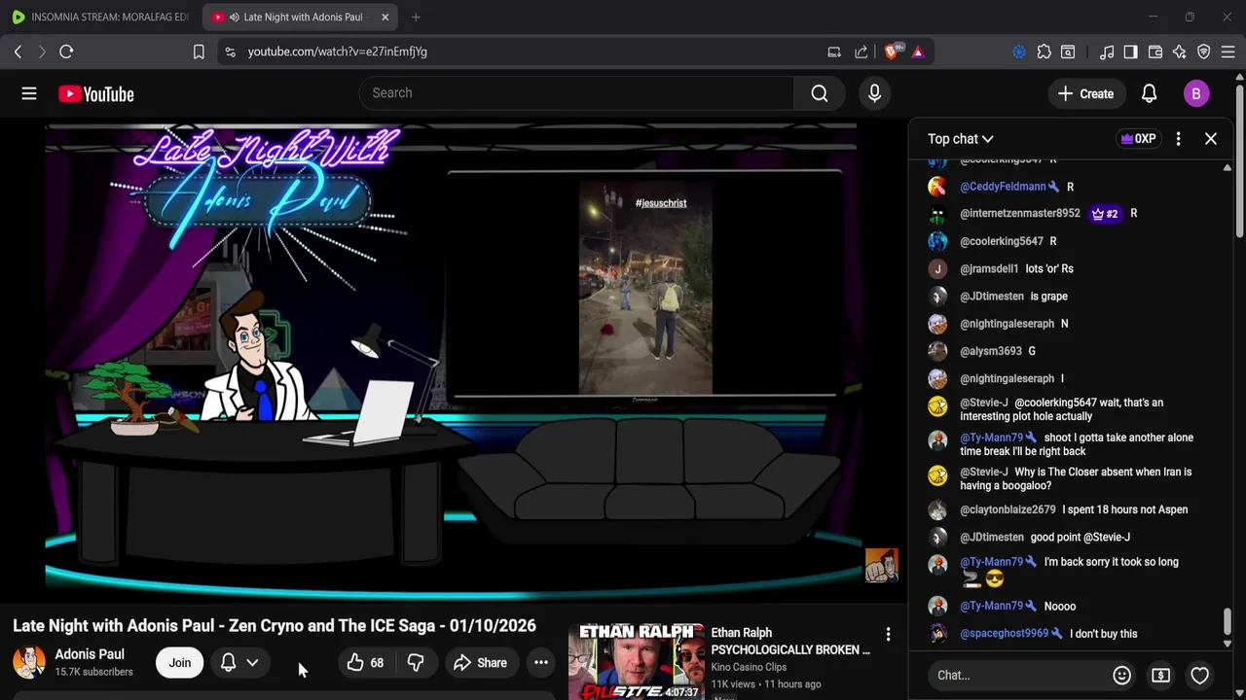Toggle the browser sidebar panel icon
The width and height of the screenshot is (1246, 700).
click(1130, 52)
